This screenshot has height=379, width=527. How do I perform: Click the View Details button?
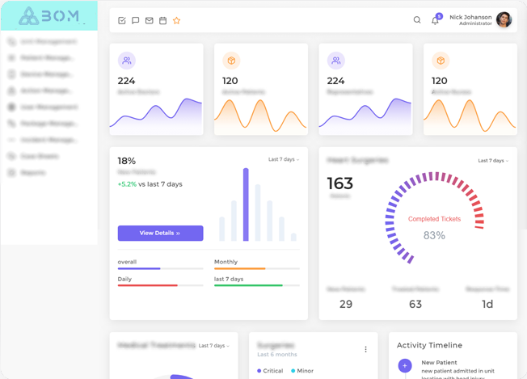(x=160, y=233)
